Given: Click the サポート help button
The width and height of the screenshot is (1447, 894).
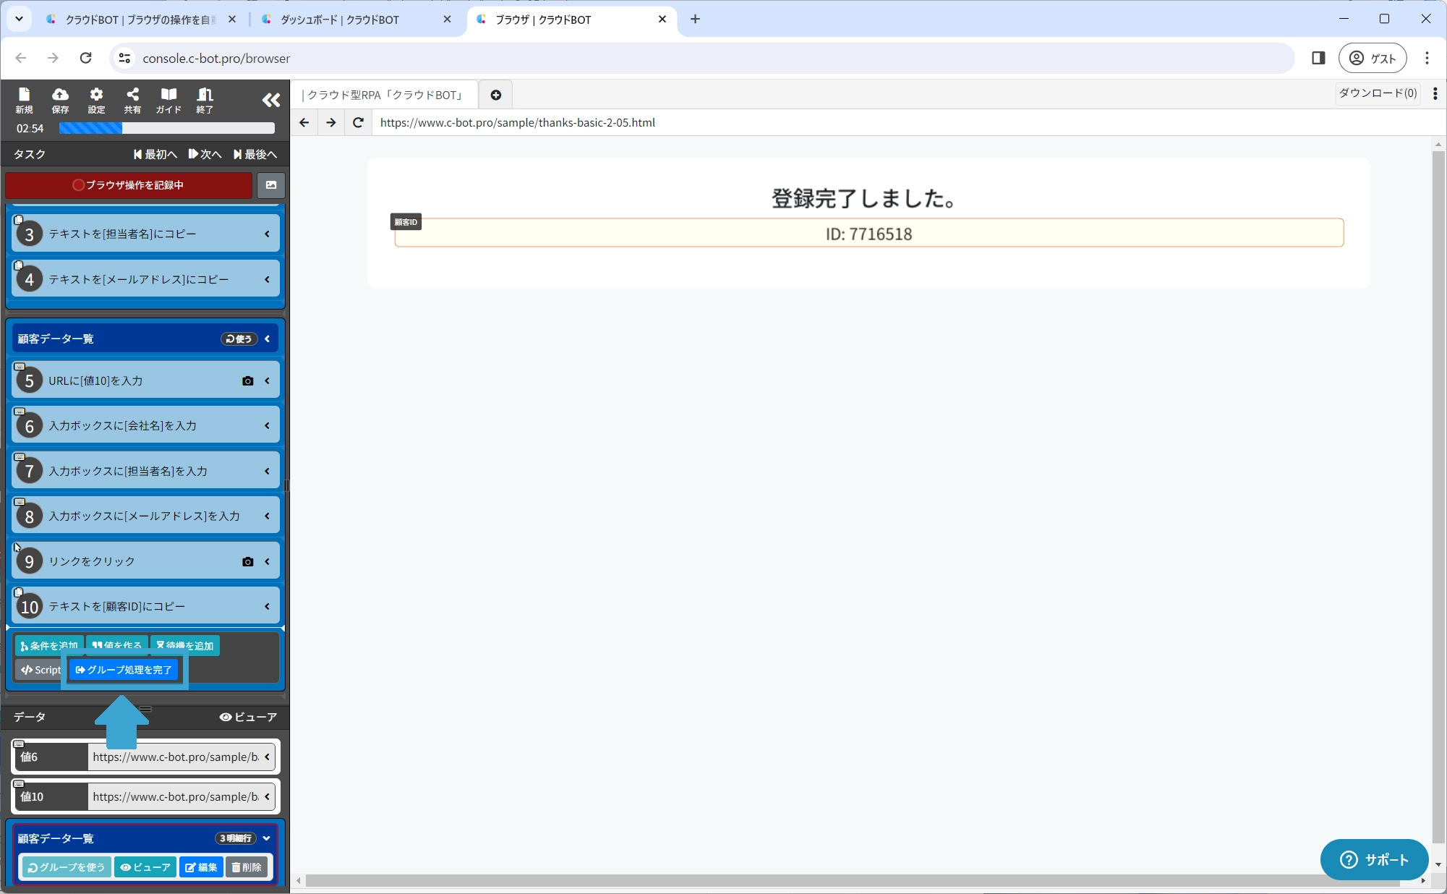Looking at the screenshot, I should coord(1374,860).
